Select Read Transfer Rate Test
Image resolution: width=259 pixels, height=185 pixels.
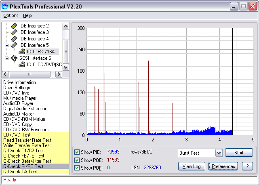pos(36,140)
